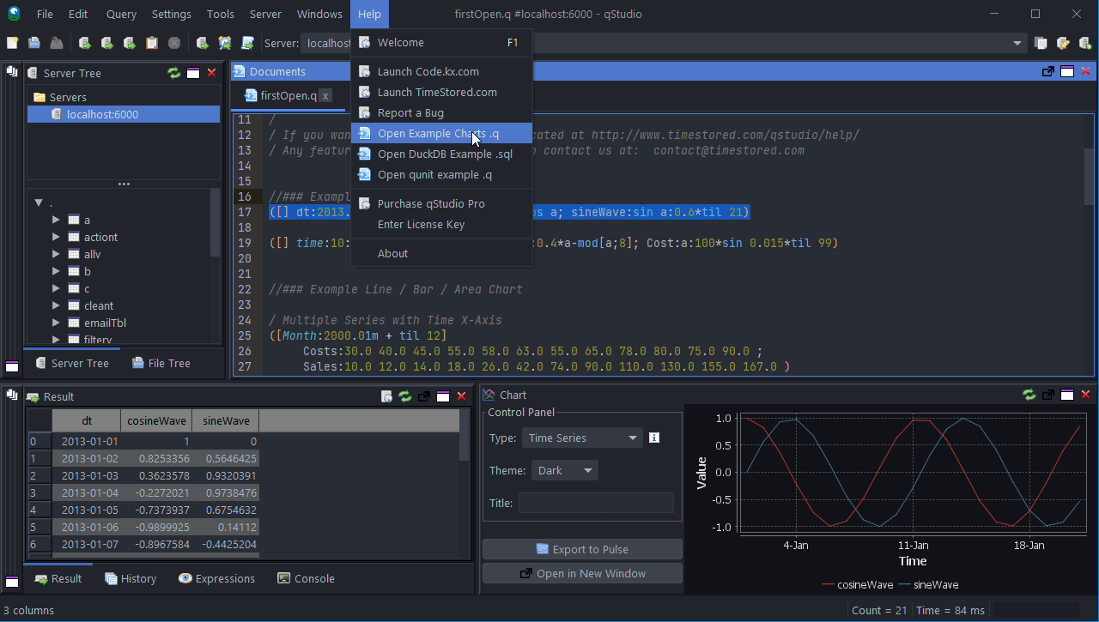Click the chart type info icon
1099x622 pixels.
pos(654,438)
